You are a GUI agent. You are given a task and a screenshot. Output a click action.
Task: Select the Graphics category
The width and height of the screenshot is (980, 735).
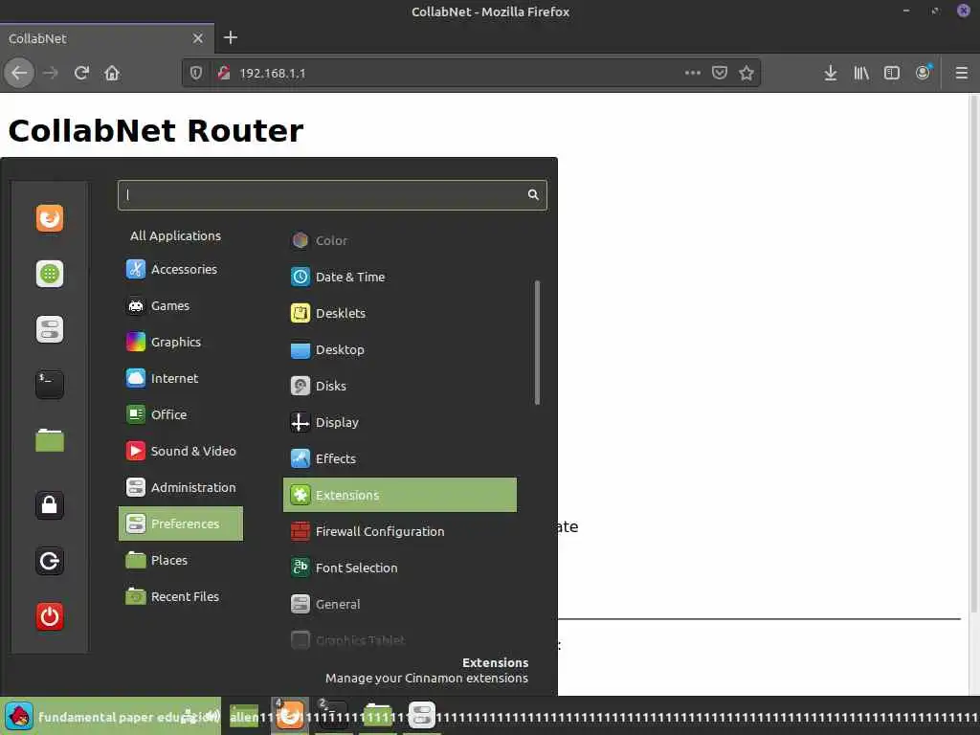pos(181,342)
